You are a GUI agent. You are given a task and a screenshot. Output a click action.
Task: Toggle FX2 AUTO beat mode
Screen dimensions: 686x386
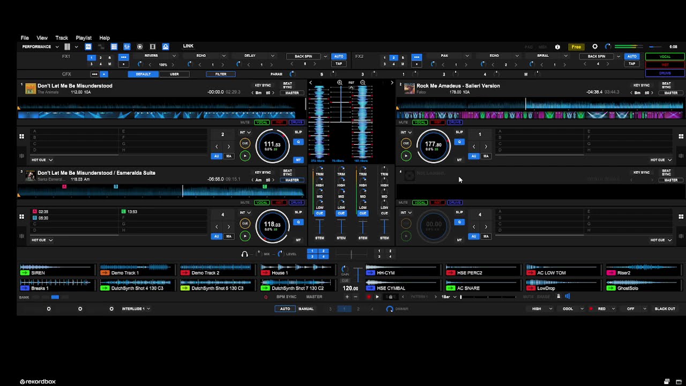pyautogui.click(x=632, y=56)
